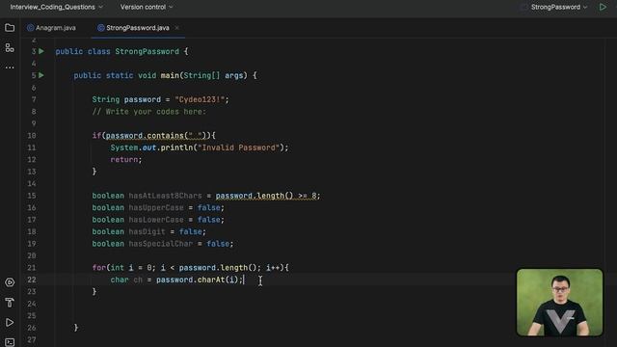Click run gutter arrow beside class StrongPassword

pos(41,51)
